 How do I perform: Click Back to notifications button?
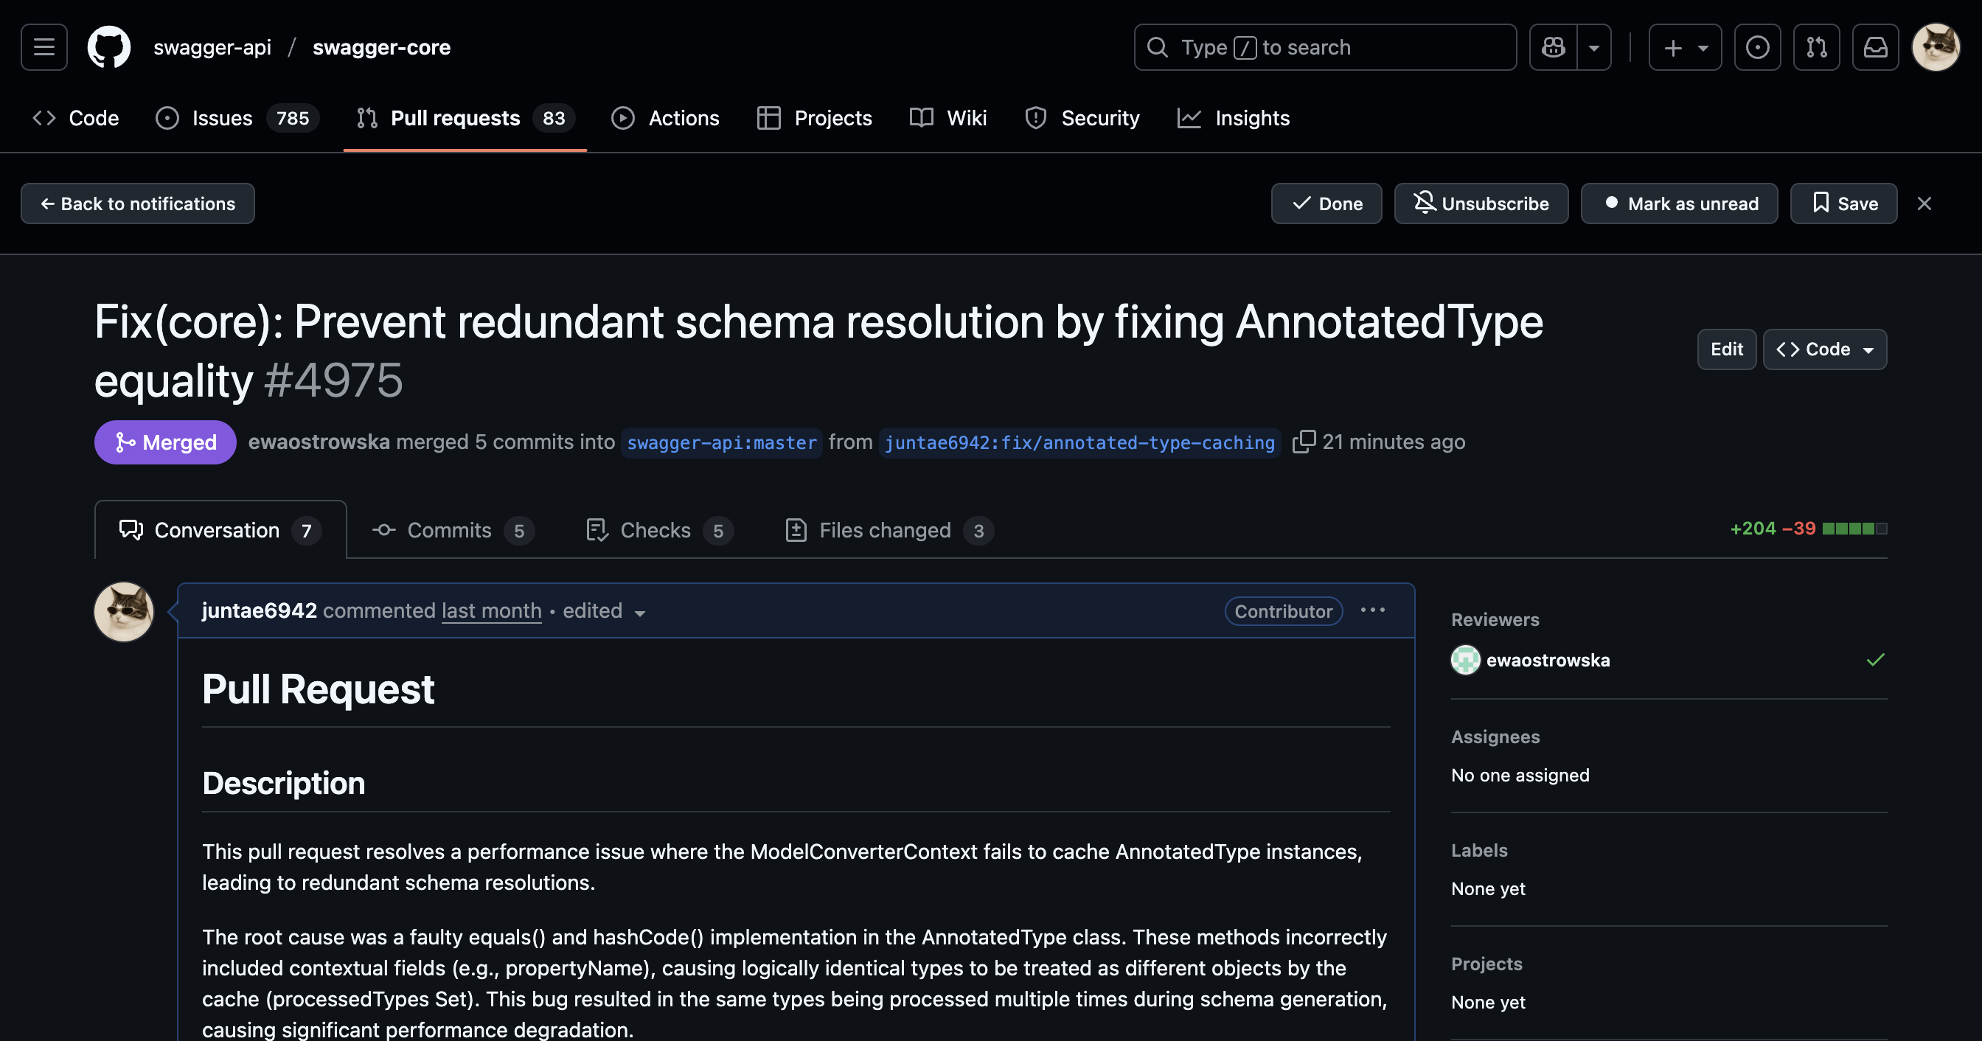click(138, 204)
